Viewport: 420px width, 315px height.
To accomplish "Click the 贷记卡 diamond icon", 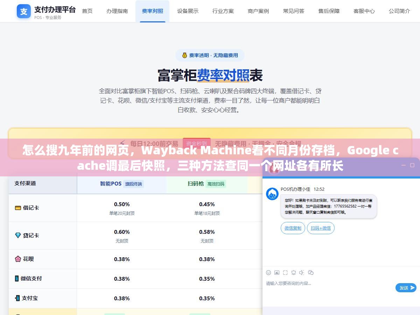I will pyautogui.click(x=18, y=236).
